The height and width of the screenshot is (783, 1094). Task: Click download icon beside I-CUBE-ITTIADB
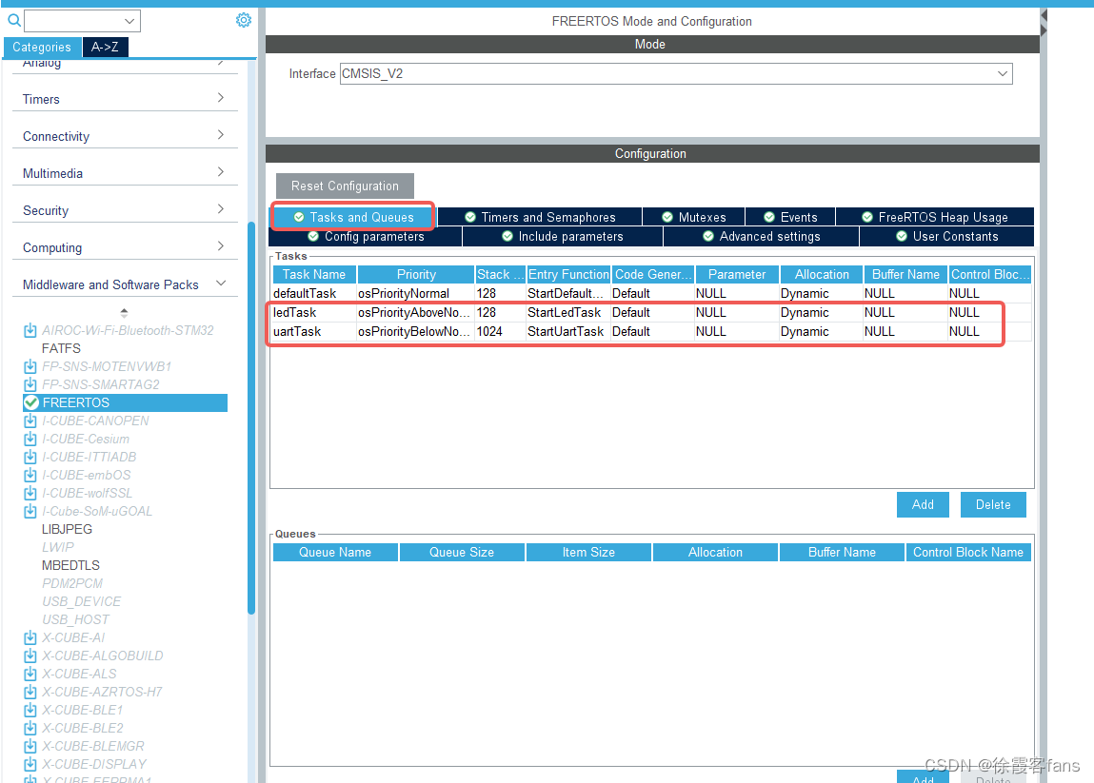point(30,458)
